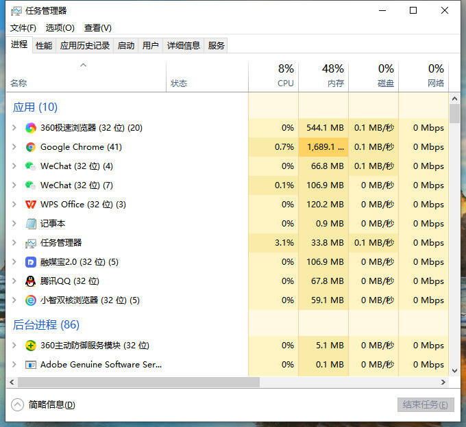466x427 pixels.
Task: Open the 选项(O) menu
Action: 60,28
